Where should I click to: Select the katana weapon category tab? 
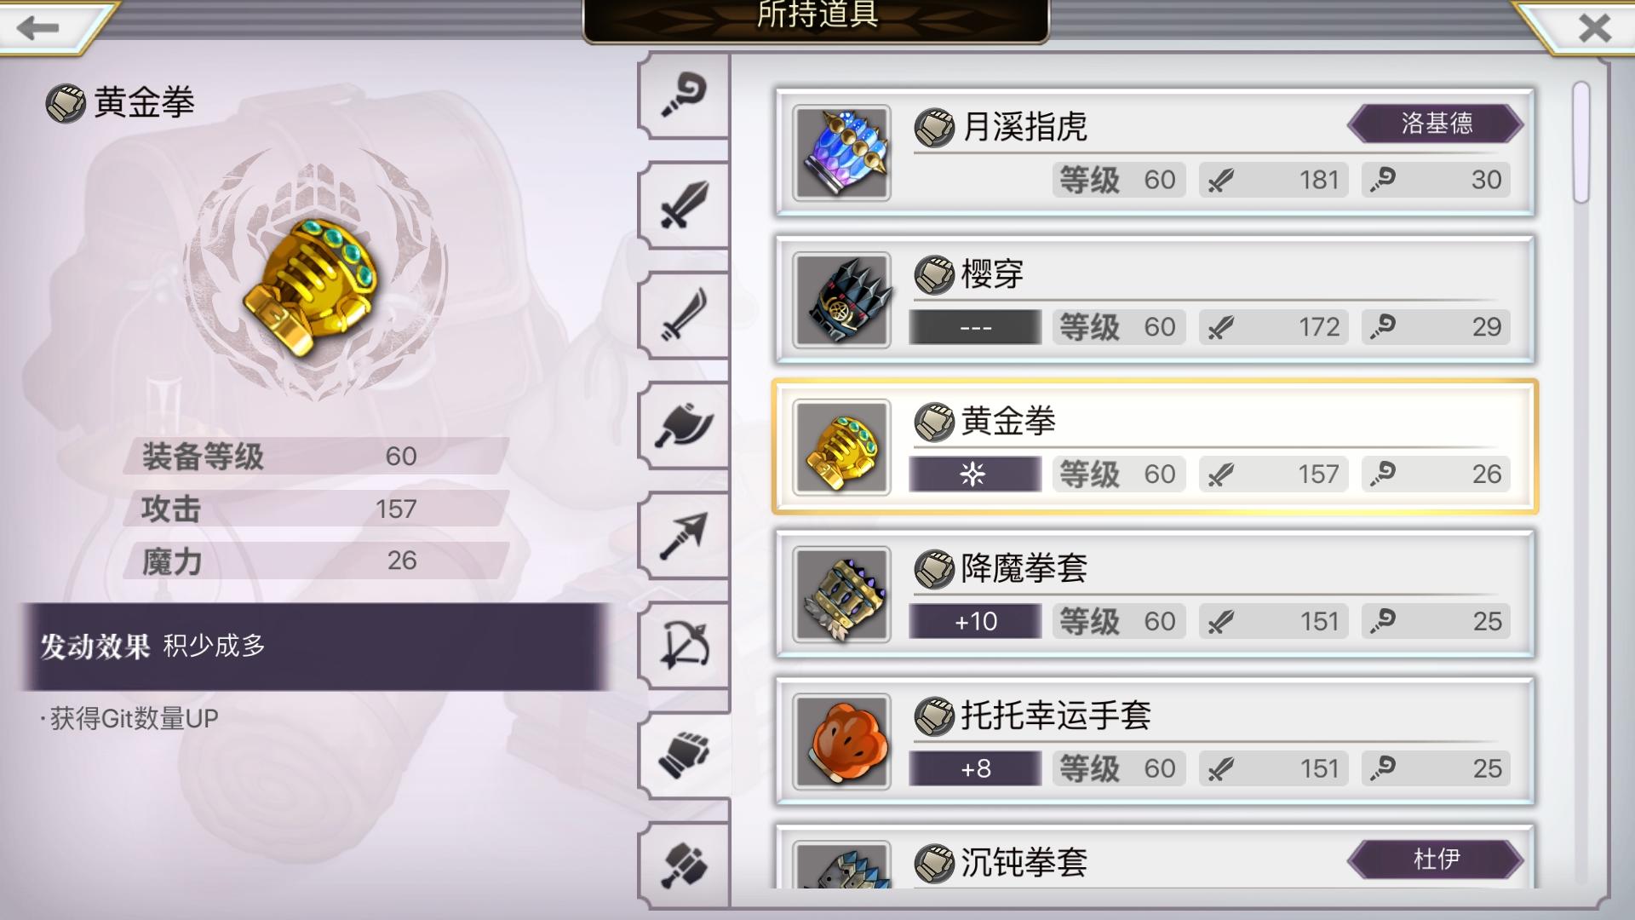[x=684, y=315]
